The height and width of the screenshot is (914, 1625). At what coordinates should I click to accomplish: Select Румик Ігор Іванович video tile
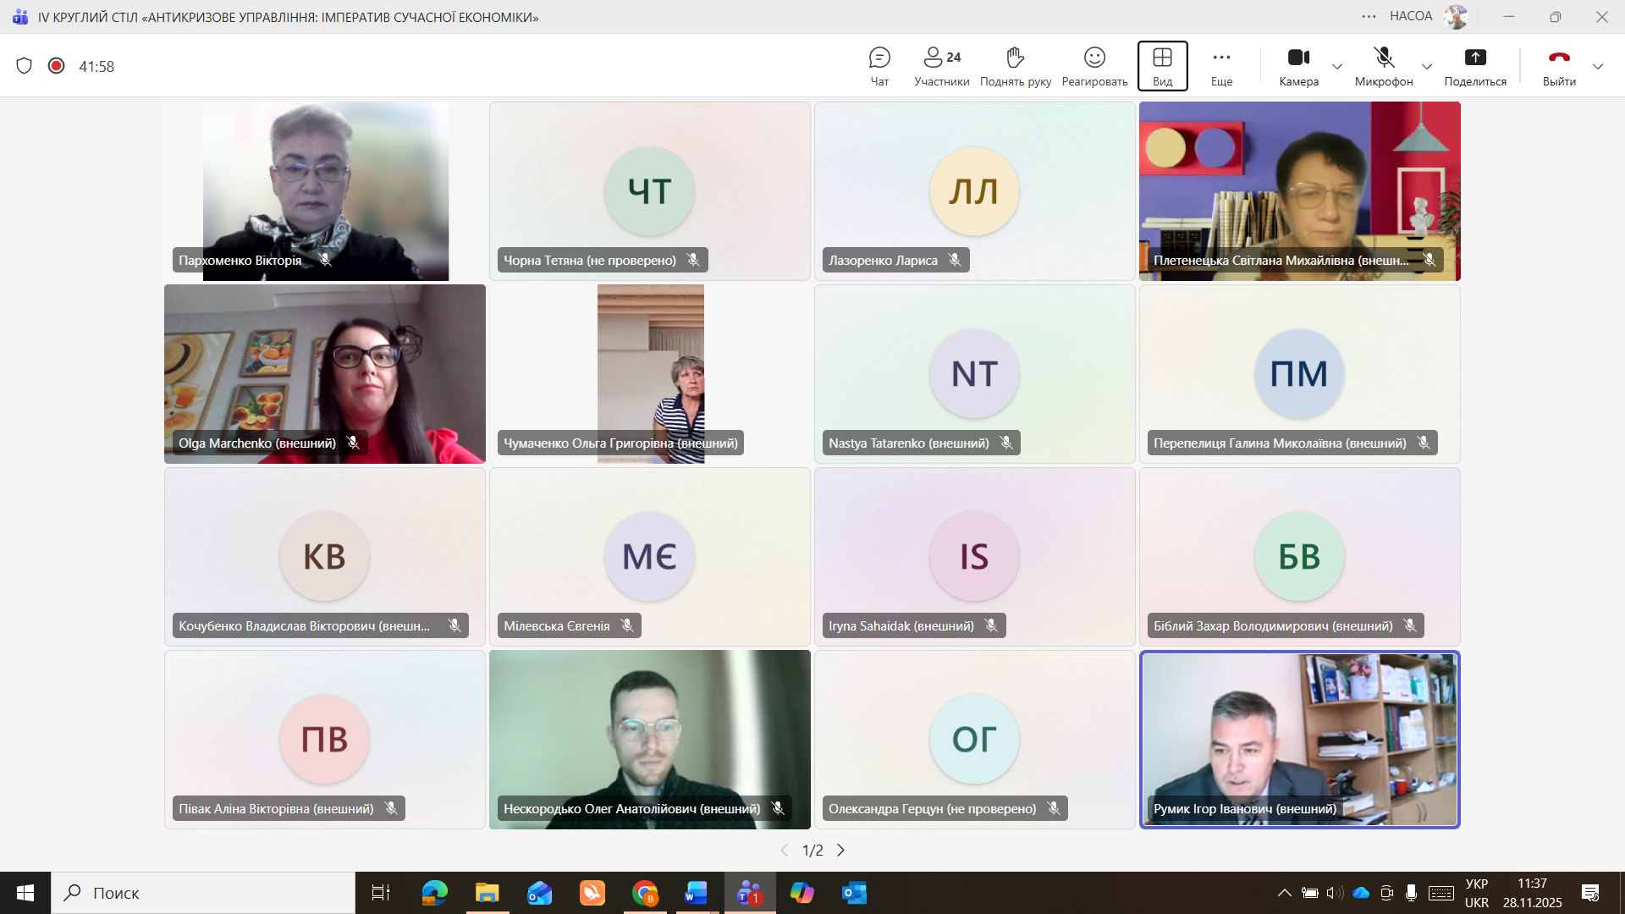[x=1299, y=739]
